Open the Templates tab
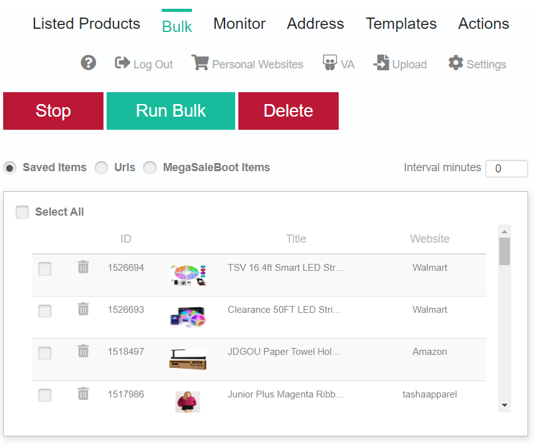Viewport: 535px width, 447px height. [401, 24]
